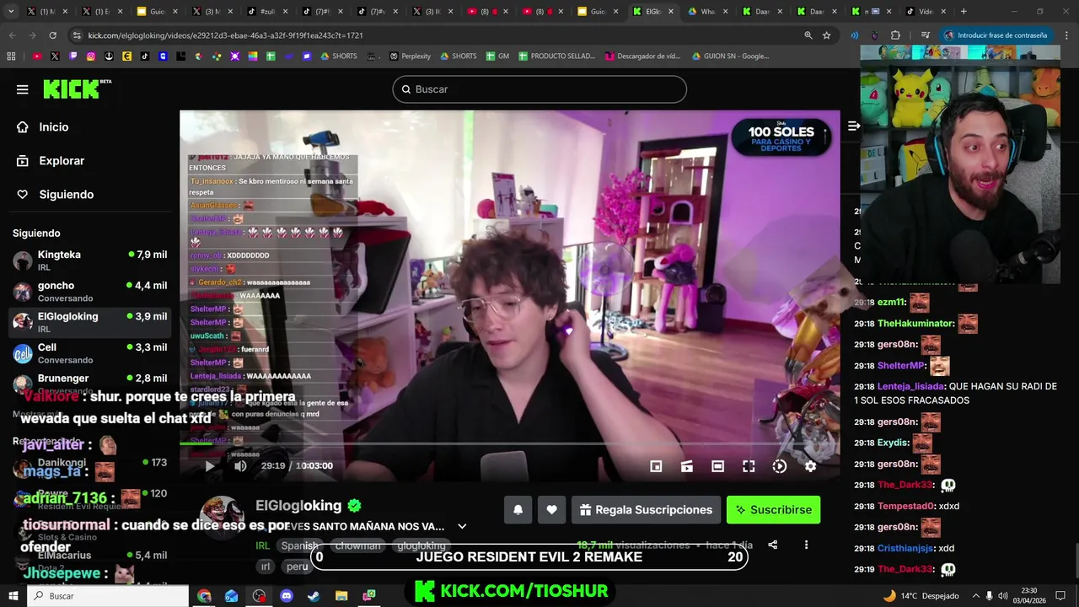Image resolution: width=1079 pixels, height=607 pixels.
Task: Reload the current page
Action: 52,35
